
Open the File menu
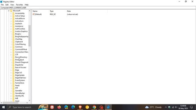coord(2,5)
